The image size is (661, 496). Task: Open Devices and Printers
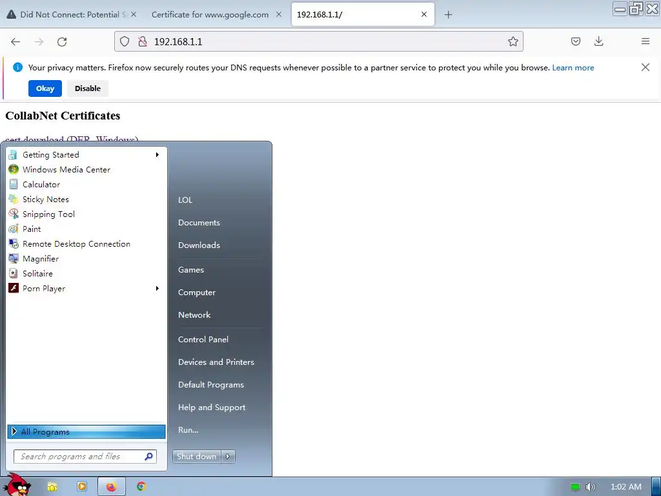216,362
